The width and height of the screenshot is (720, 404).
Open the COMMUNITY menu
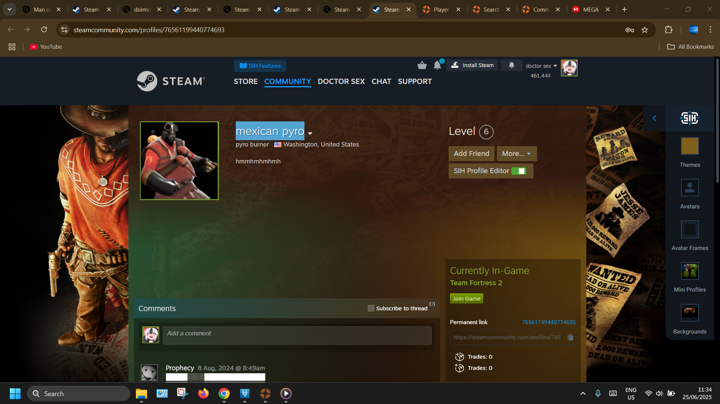coord(288,81)
